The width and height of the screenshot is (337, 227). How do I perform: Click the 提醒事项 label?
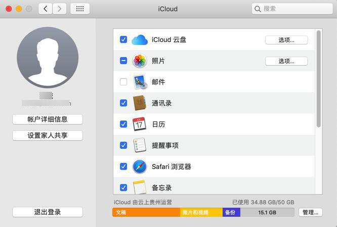[165, 145]
